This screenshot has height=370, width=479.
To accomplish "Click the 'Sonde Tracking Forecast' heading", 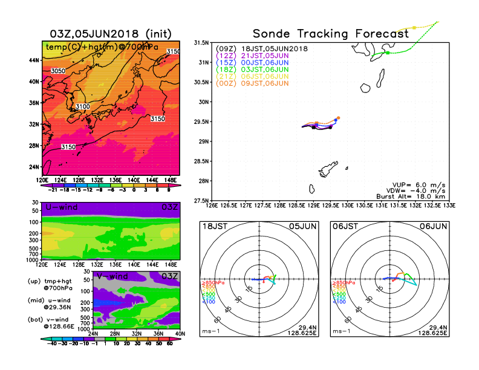I will pyautogui.click(x=331, y=34).
